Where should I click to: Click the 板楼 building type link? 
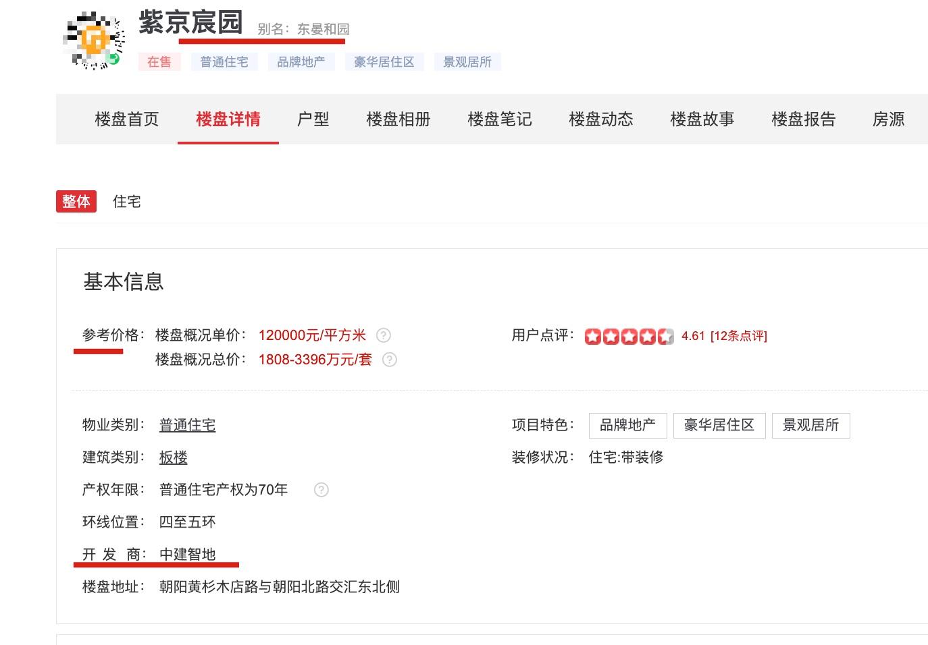coord(173,457)
